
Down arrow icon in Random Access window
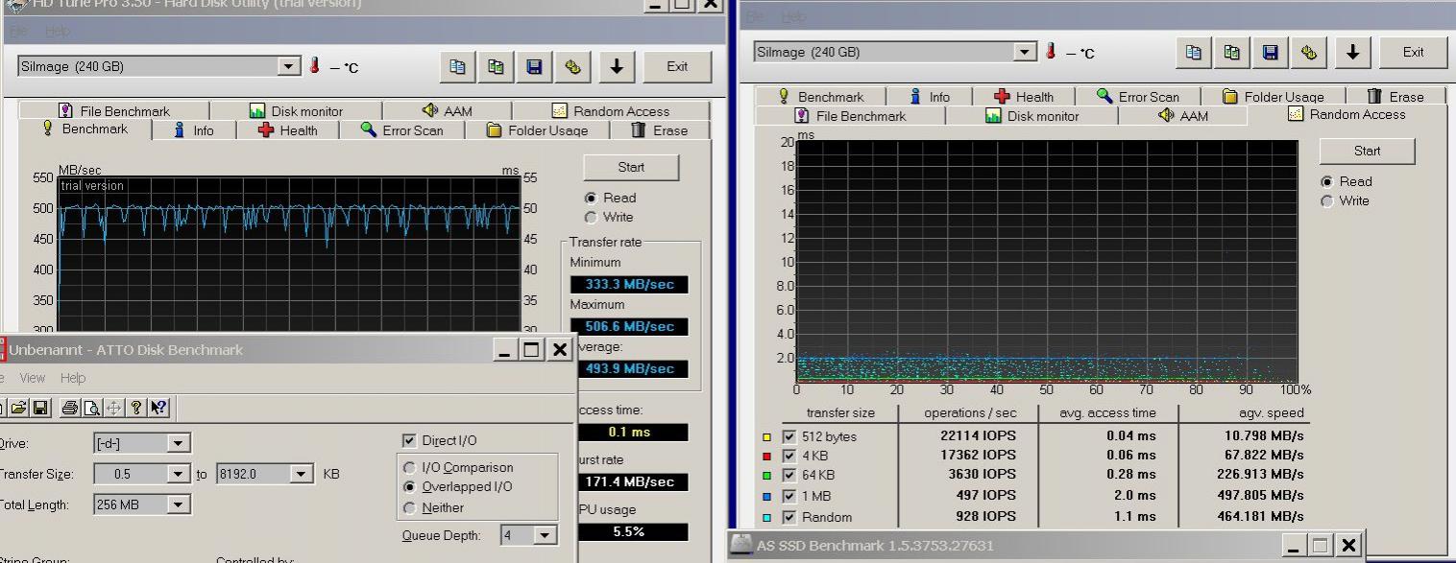pos(1352,52)
